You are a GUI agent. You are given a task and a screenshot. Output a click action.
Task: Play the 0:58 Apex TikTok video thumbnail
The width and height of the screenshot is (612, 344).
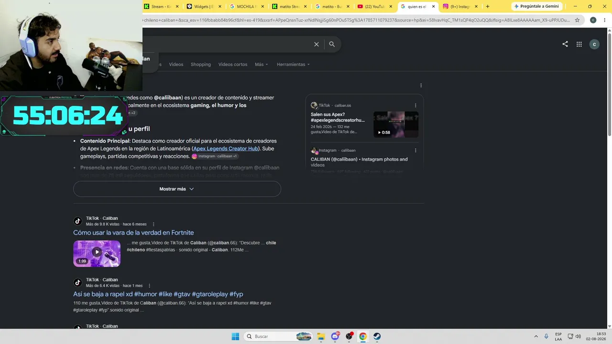point(396,124)
